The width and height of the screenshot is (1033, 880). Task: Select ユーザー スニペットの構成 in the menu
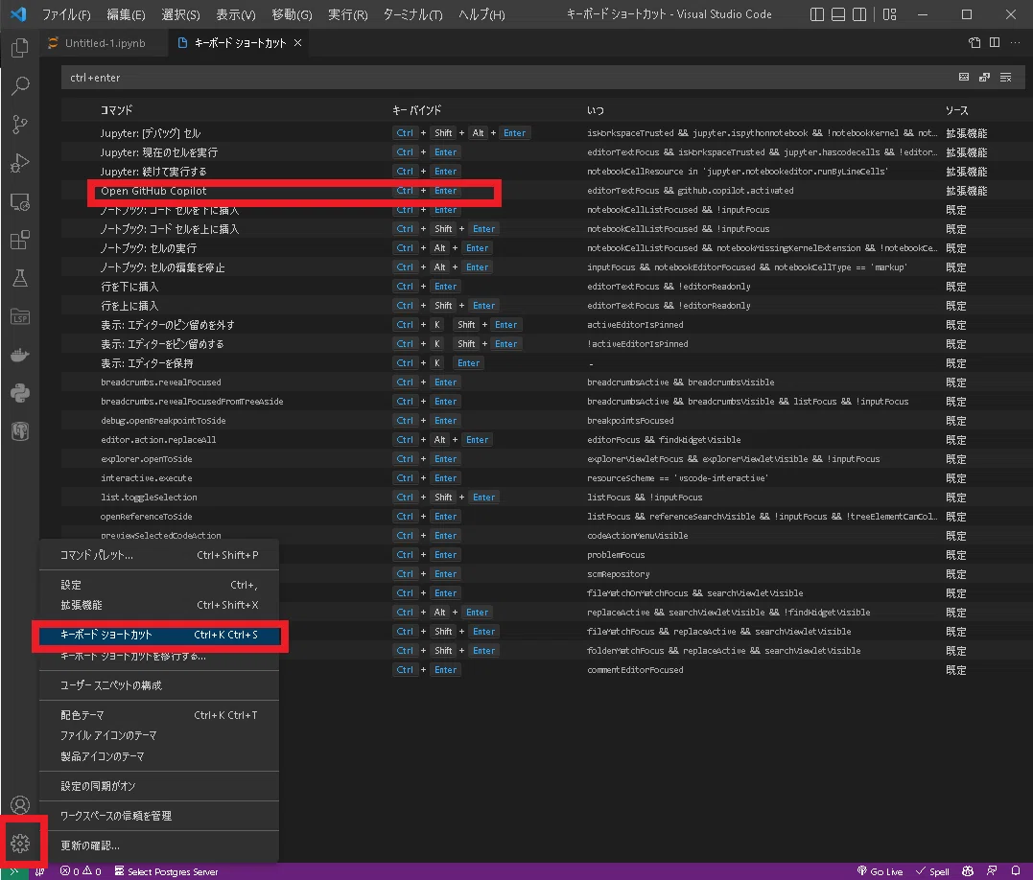click(159, 685)
